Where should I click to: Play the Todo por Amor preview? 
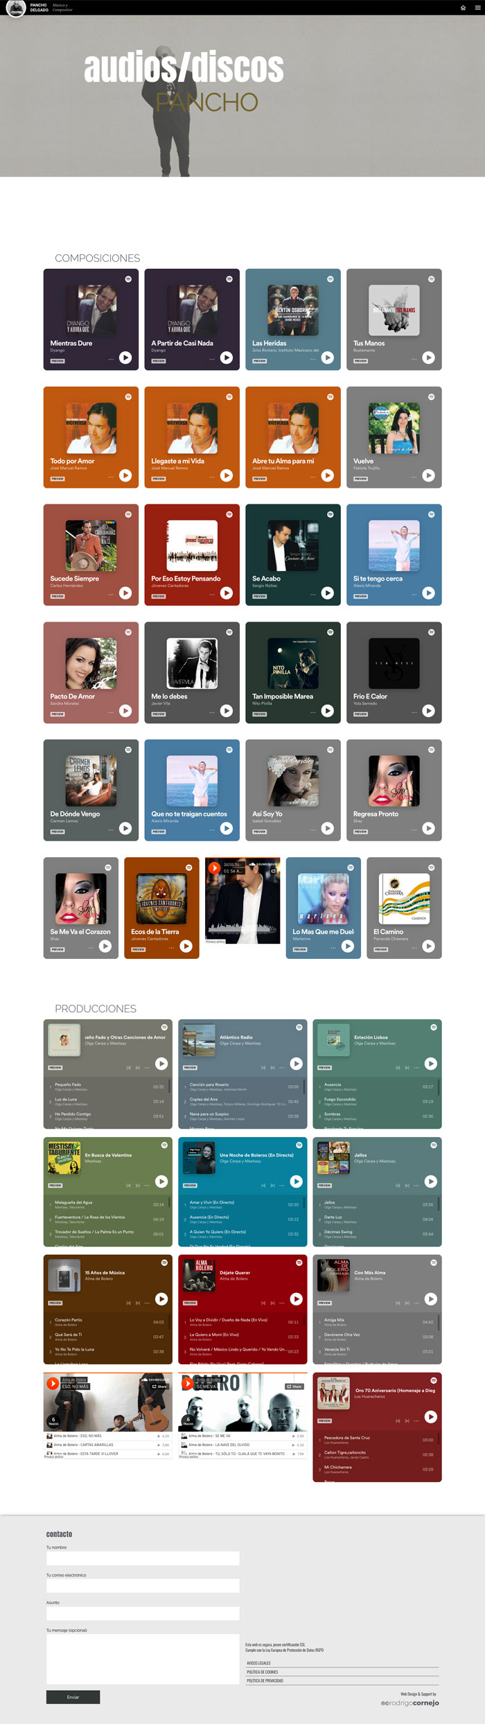[125, 475]
